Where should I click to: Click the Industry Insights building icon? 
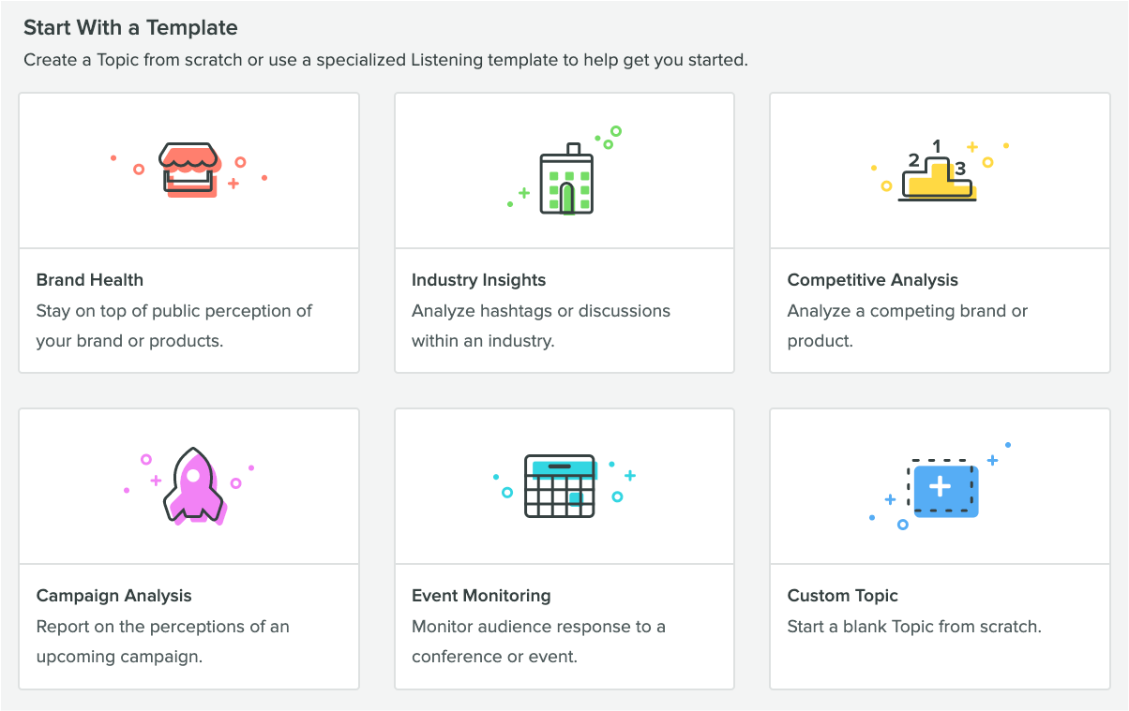pyautogui.click(x=566, y=179)
